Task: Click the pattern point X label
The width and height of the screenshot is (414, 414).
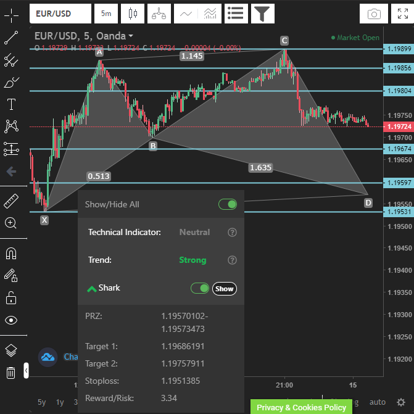Action: coord(44,220)
